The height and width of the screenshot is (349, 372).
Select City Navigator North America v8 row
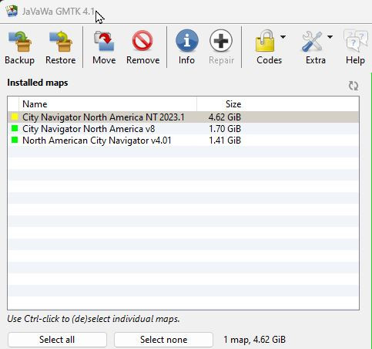point(183,129)
